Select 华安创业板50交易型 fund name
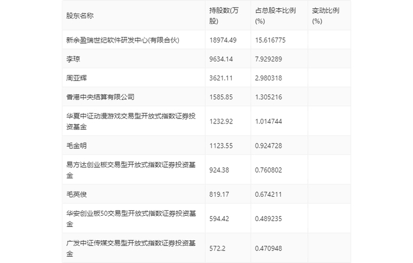 [x=131, y=219]
